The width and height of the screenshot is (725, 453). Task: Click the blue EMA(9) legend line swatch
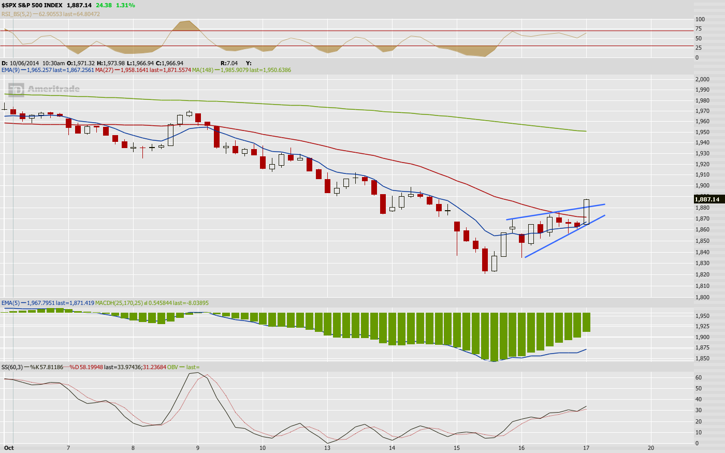click(x=23, y=70)
